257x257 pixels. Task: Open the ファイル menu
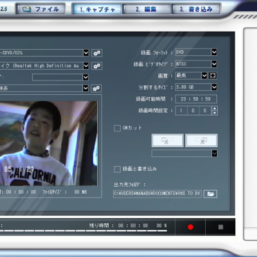pos(40,9)
